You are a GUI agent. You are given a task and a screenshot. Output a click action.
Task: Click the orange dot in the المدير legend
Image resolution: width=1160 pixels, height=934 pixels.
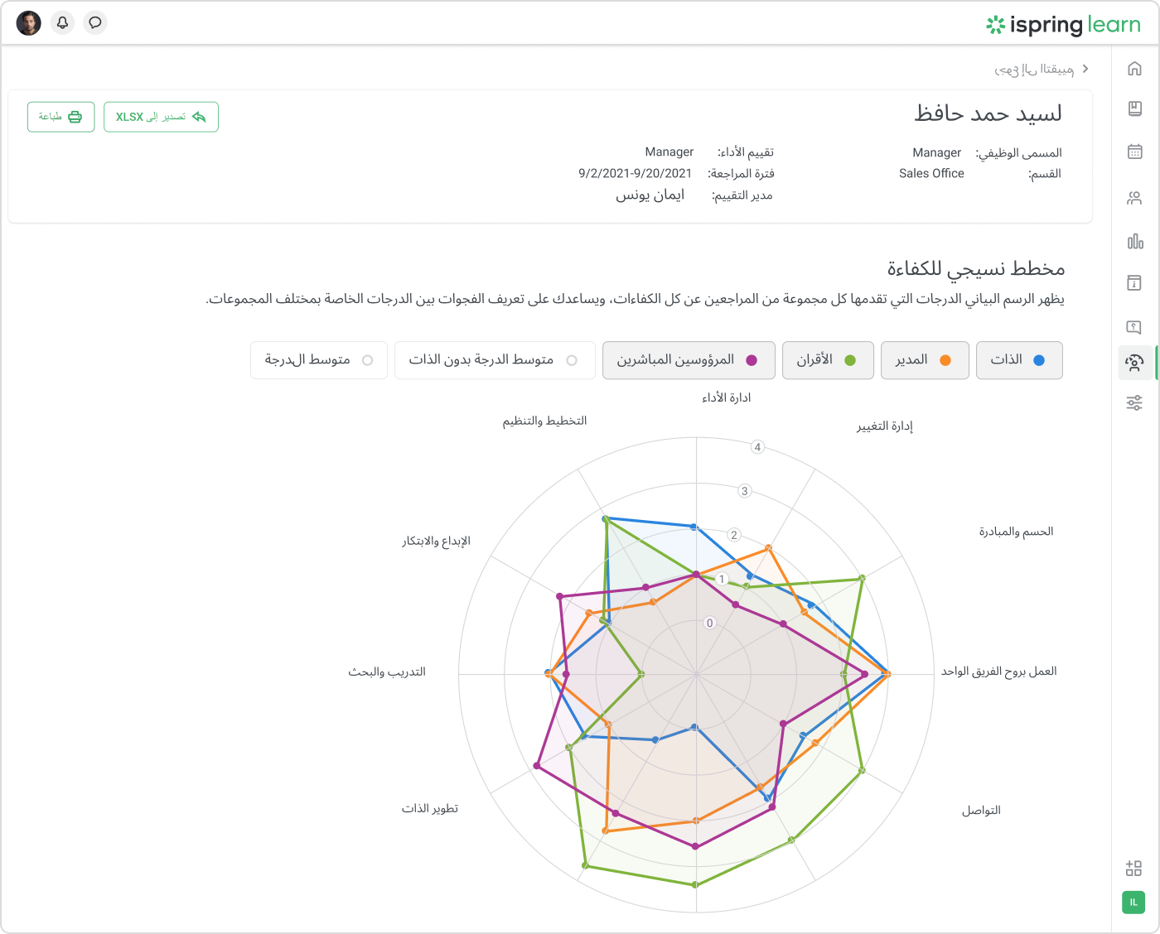[944, 359]
